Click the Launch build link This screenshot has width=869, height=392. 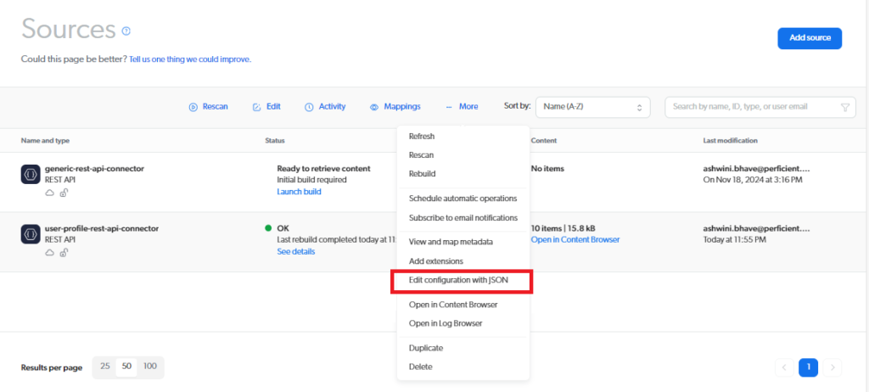[x=299, y=192]
